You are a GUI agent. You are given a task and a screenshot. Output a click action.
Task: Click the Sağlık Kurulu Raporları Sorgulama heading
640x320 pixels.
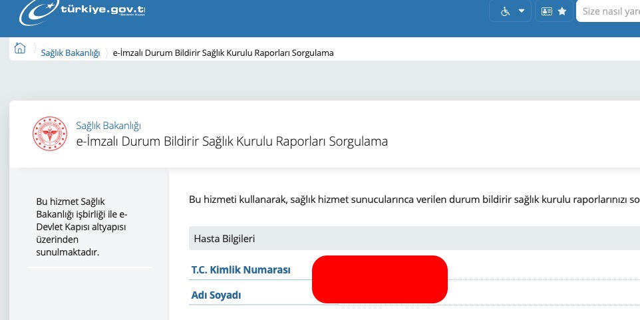tap(232, 141)
